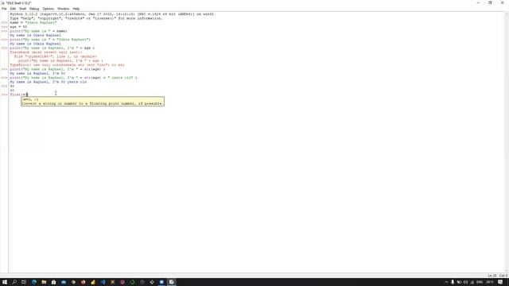Screen dimensions: 509x286
Task: Click the Windows Start button
Action: tap(5, 282)
